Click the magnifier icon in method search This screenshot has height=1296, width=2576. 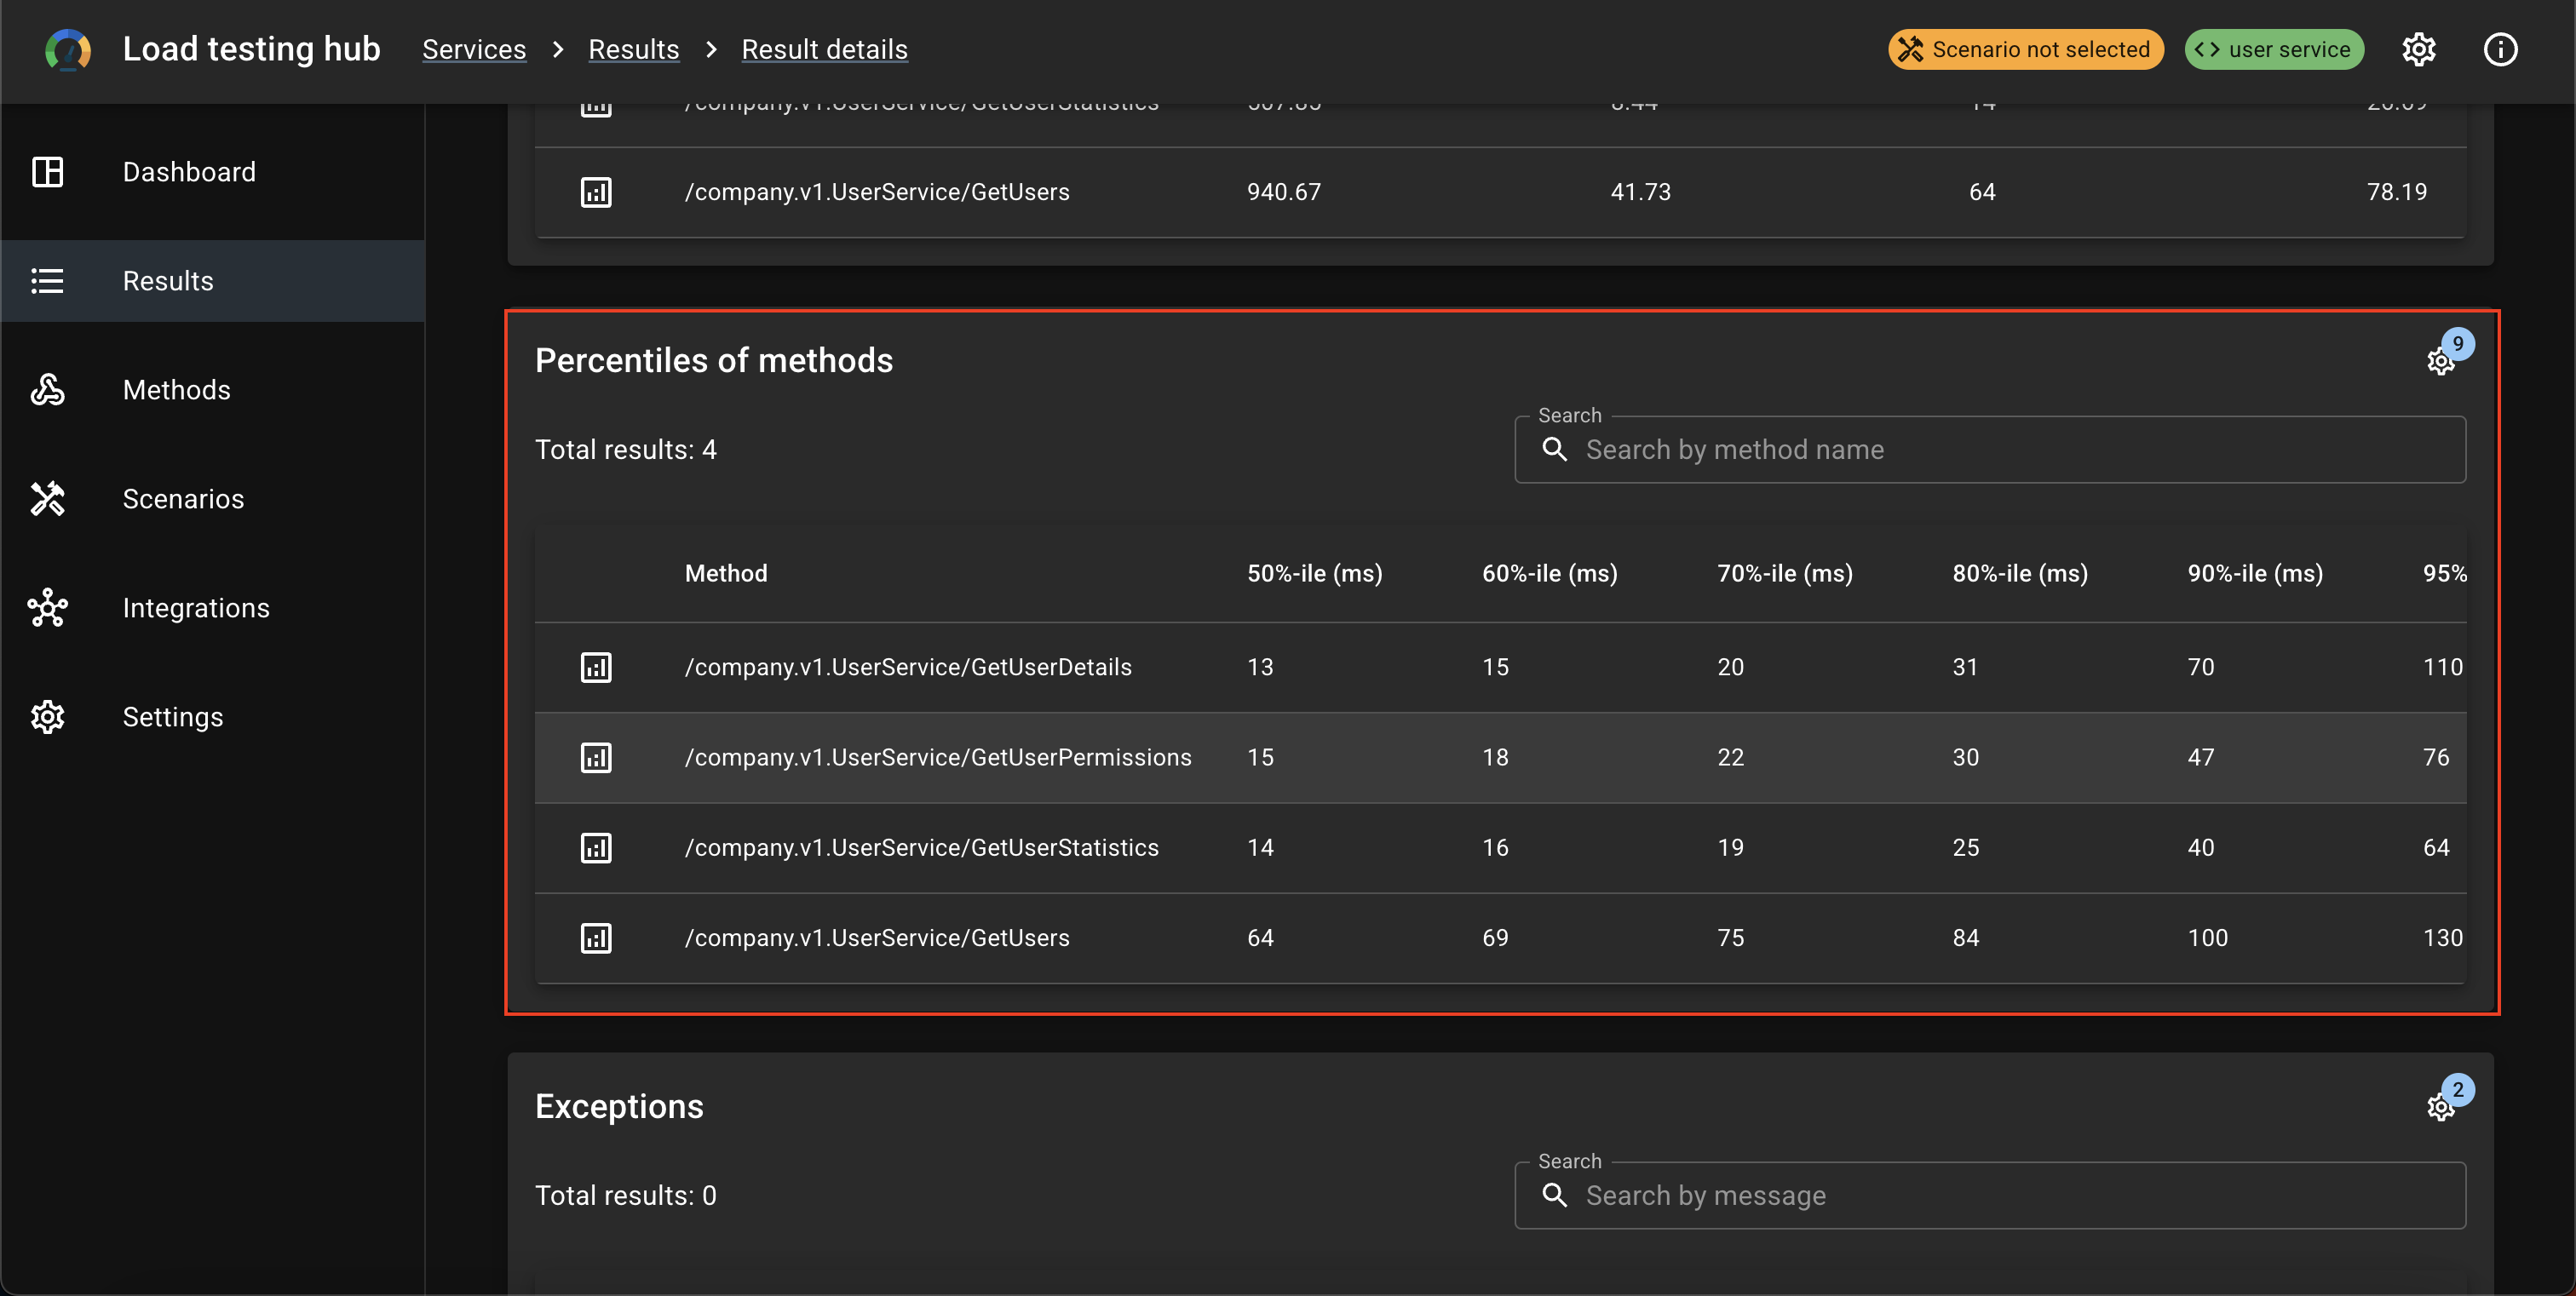(1555, 450)
